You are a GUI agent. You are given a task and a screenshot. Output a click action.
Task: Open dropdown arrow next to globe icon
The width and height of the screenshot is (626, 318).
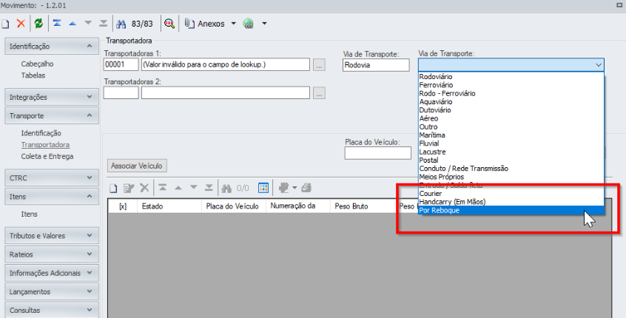click(x=264, y=24)
